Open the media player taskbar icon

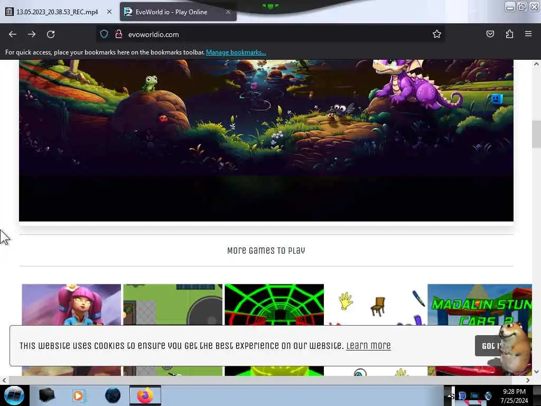(79, 395)
